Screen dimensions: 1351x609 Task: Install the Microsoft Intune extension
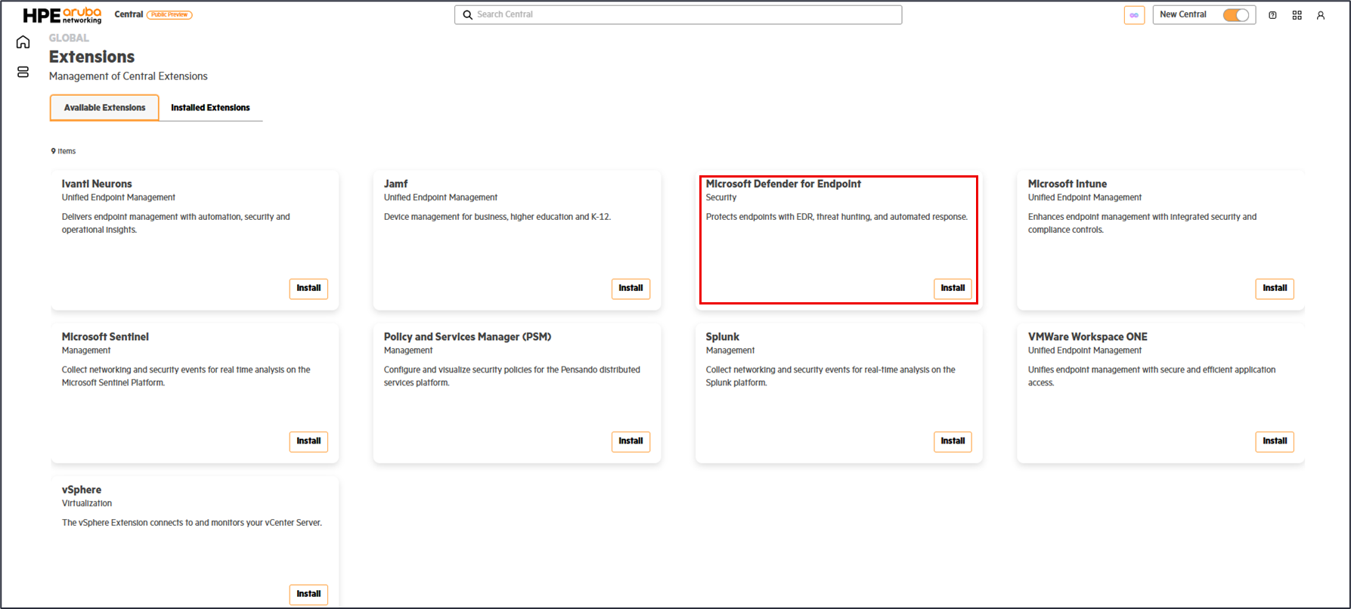[x=1275, y=289]
